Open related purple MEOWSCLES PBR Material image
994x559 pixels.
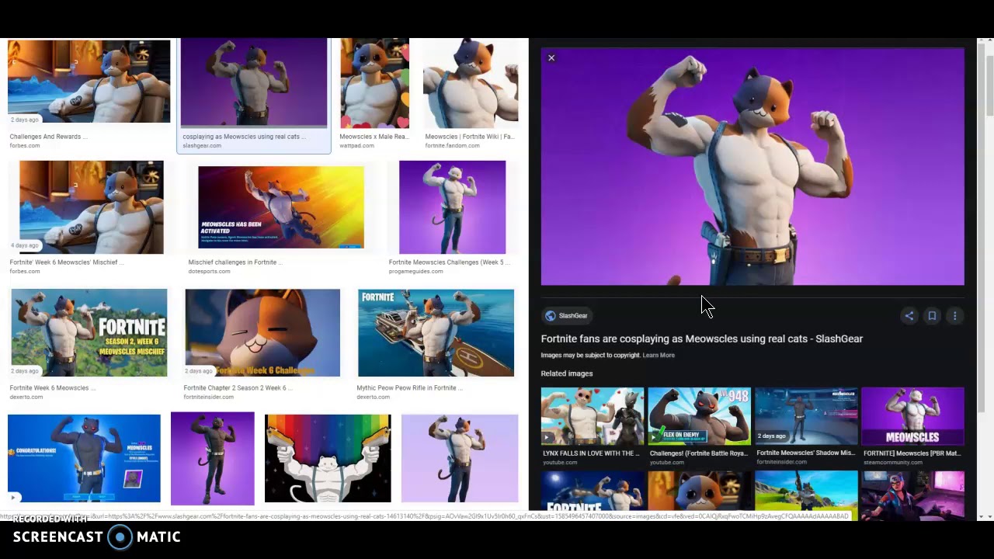(x=912, y=416)
